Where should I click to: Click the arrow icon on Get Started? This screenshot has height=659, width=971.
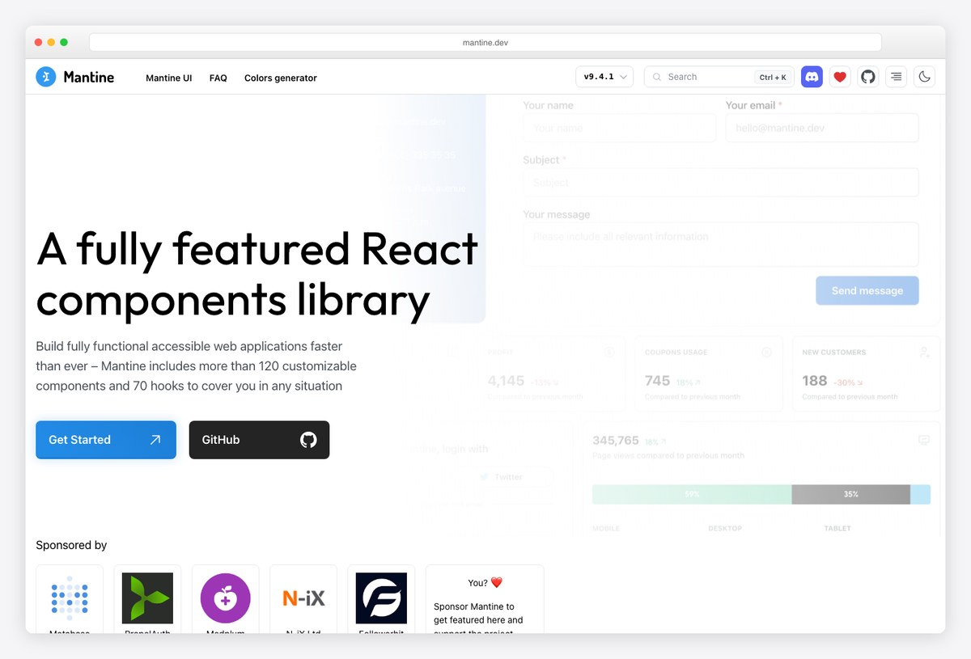pos(155,440)
